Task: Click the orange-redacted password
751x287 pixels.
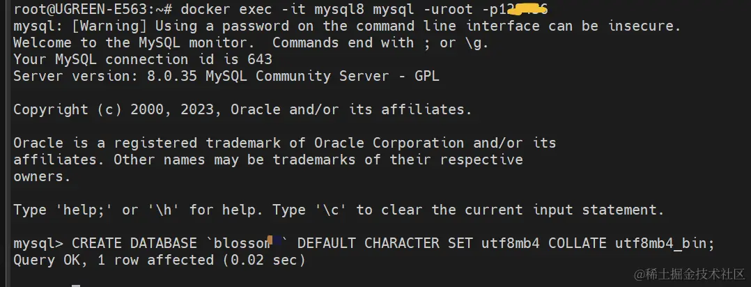Action: tap(522, 9)
